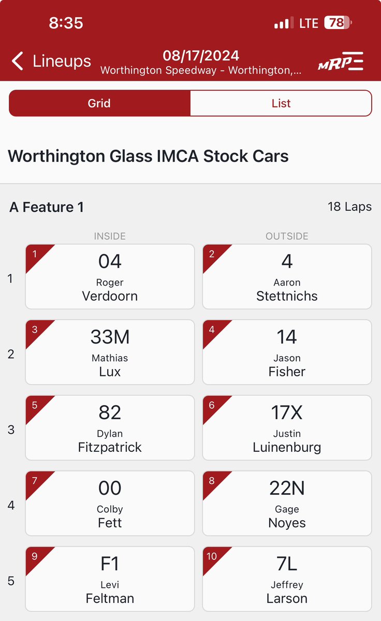Open car 04 Roger Verdoorn card
Screen dimensions: 381x621
pyautogui.click(x=110, y=277)
